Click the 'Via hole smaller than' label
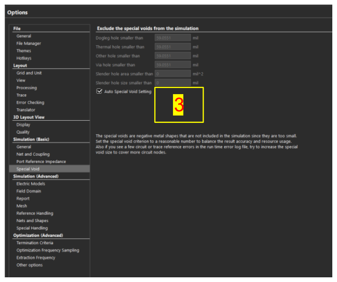 click(x=116, y=65)
